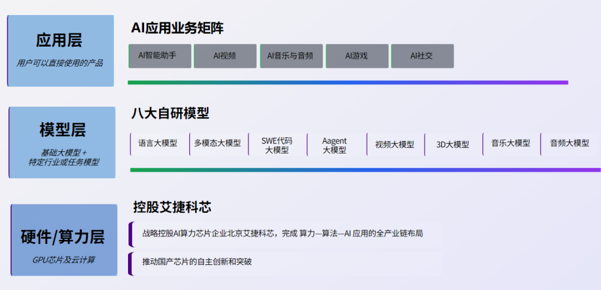
Task: Select the 视频大模型 item
Action: coord(395,144)
